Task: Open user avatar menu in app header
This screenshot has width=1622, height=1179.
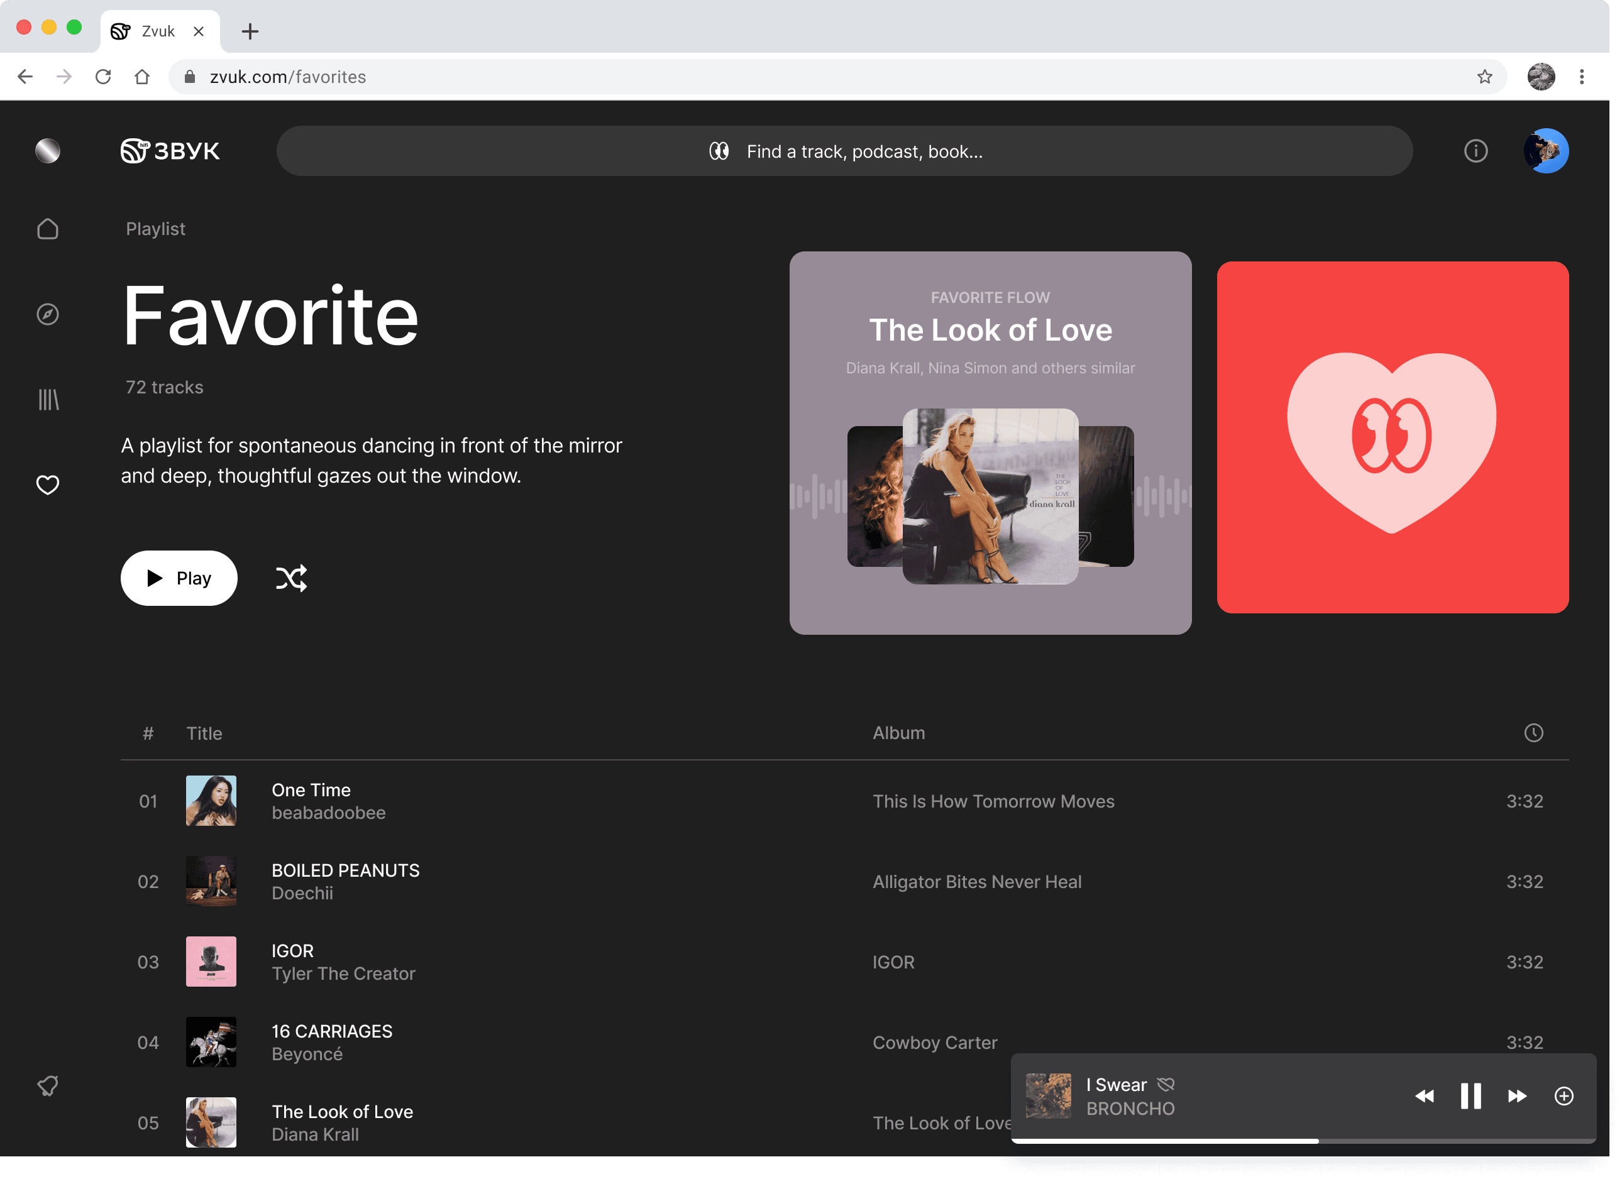Action: [x=1546, y=151]
